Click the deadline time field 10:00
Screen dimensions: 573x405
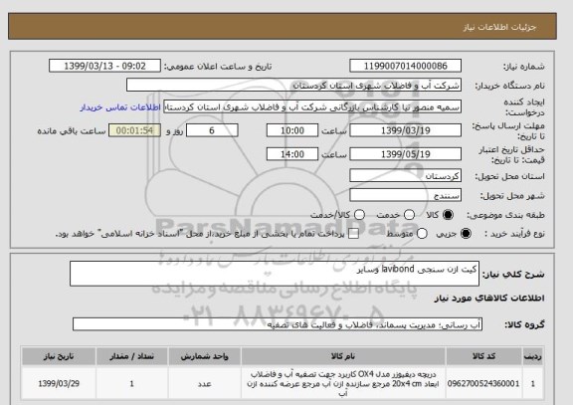pos(292,130)
